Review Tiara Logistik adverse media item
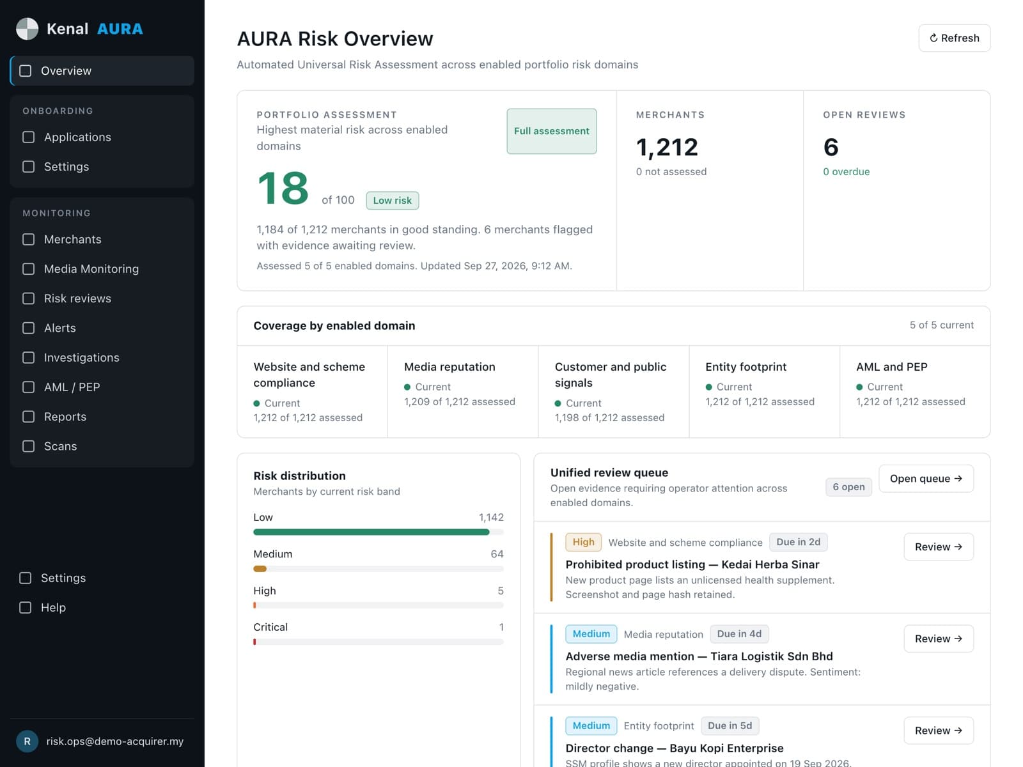Screen dimensions: 1023x767 pyautogui.click(x=938, y=639)
